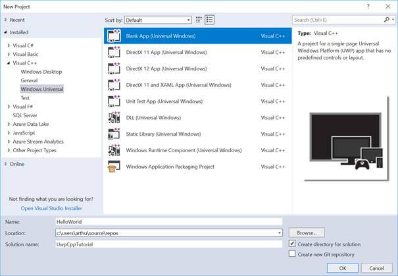Click the DLL (Universal Windows) template icon
Screen dimensions: 398x276
tap(114, 118)
